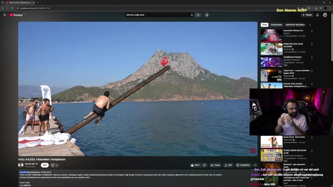Like the video (540 B)

tap(195, 165)
